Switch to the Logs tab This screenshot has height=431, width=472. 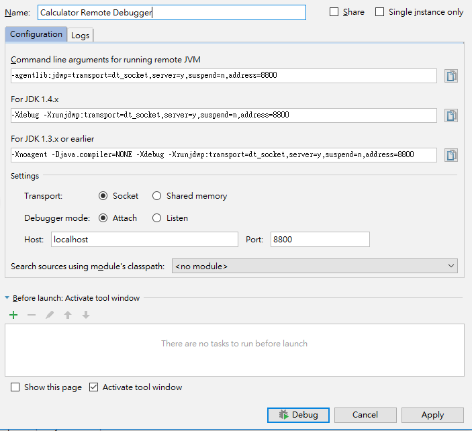(x=80, y=35)
